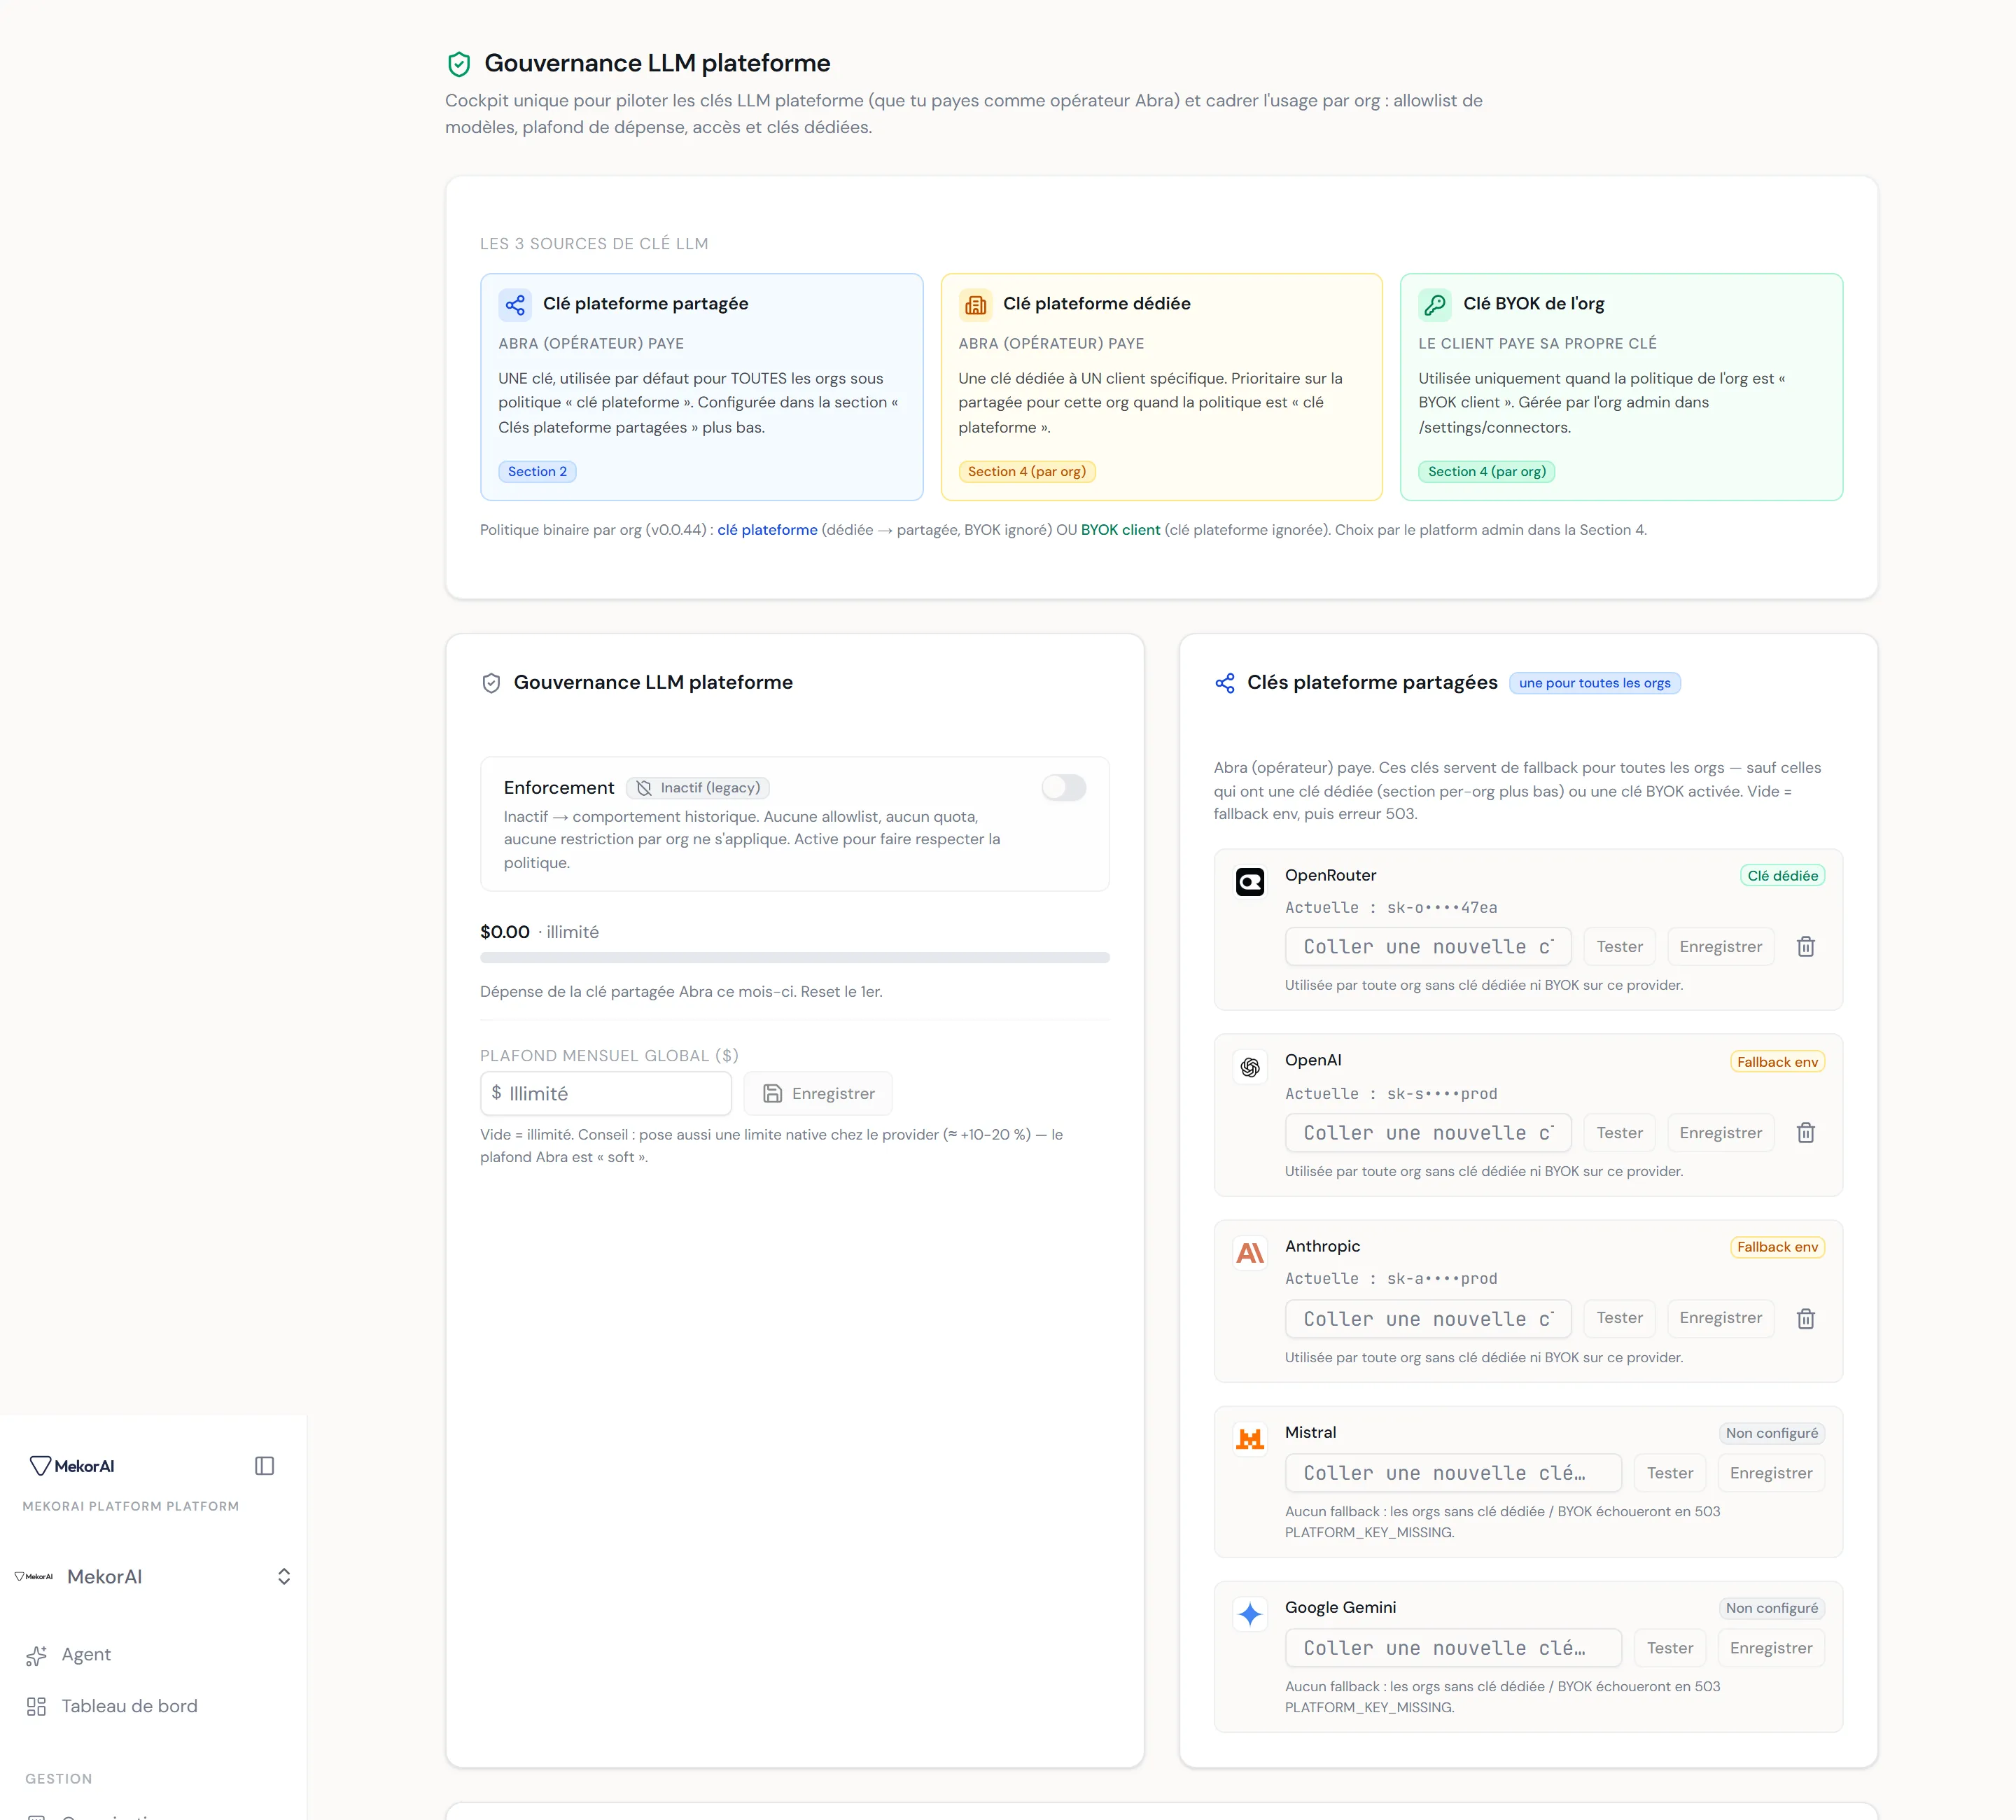Click the $0.00 spend amount
Image resolution: width=2016 pixels, height=1820 pixels.
[505, 932]
